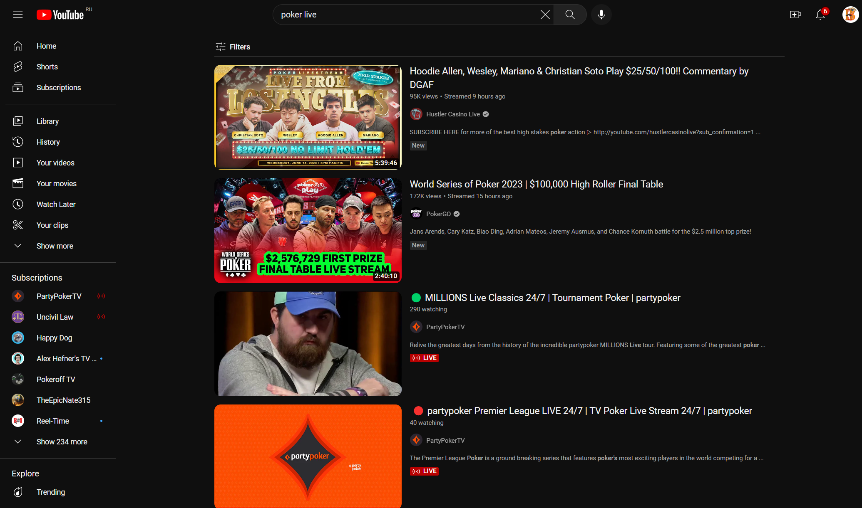Open Watch Later from sidebar

tap(56, 205)
